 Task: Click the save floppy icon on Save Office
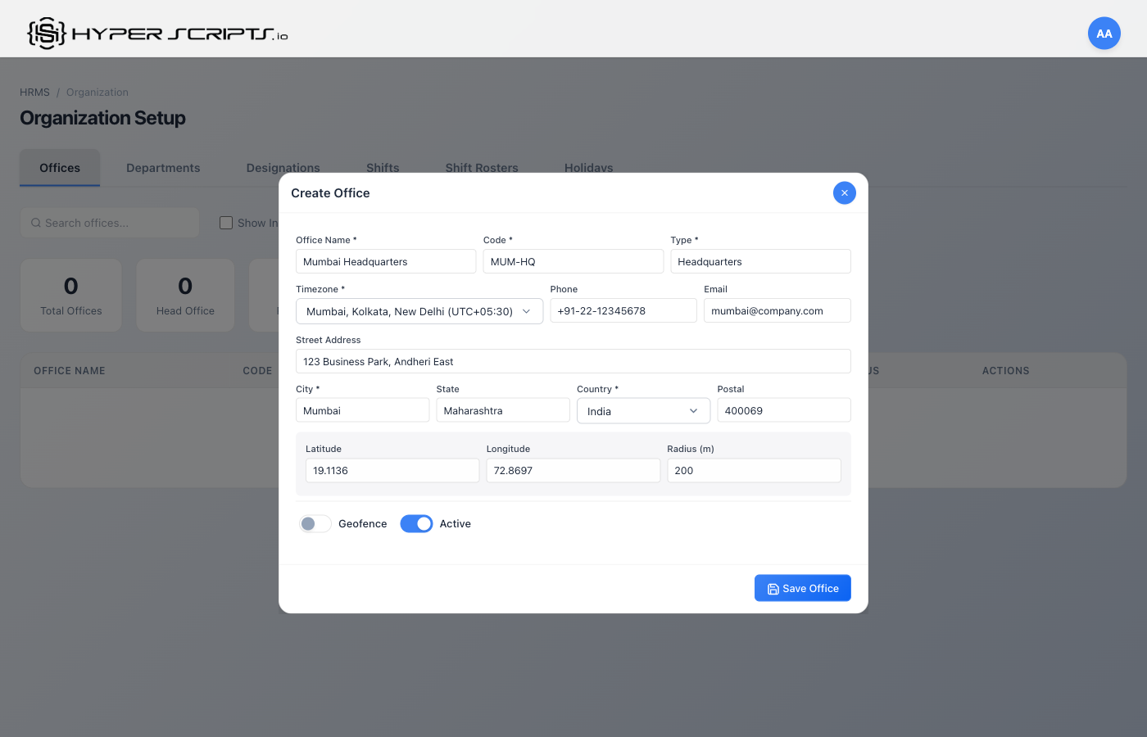pyautogui.click(x=773, y=588)
